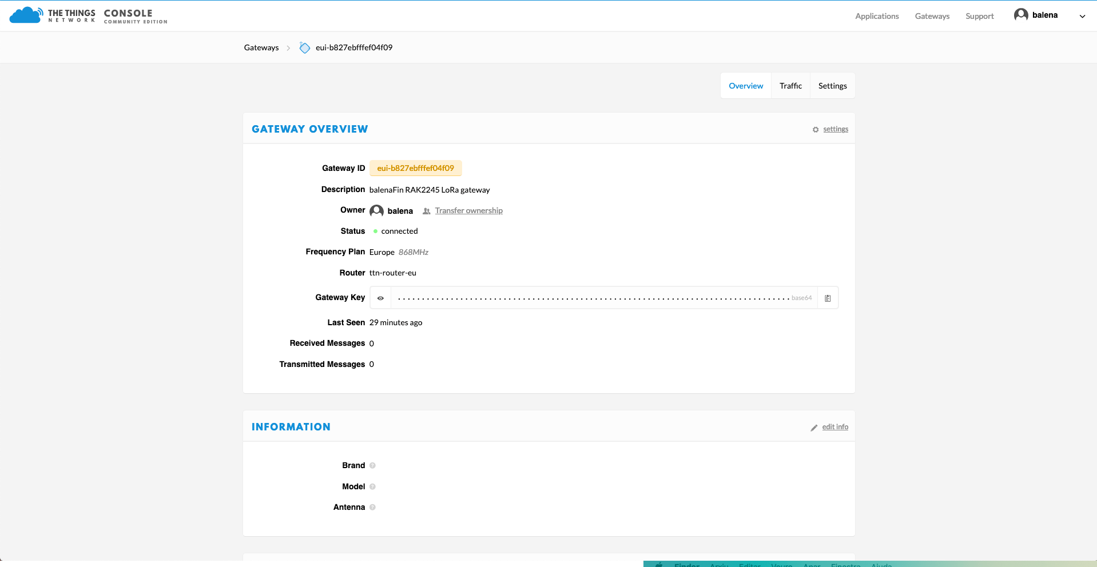The height and width of the screenshot is (567, 1097).
Task: Click the Transfer ownership link
Action: click(x=468, y=210)
